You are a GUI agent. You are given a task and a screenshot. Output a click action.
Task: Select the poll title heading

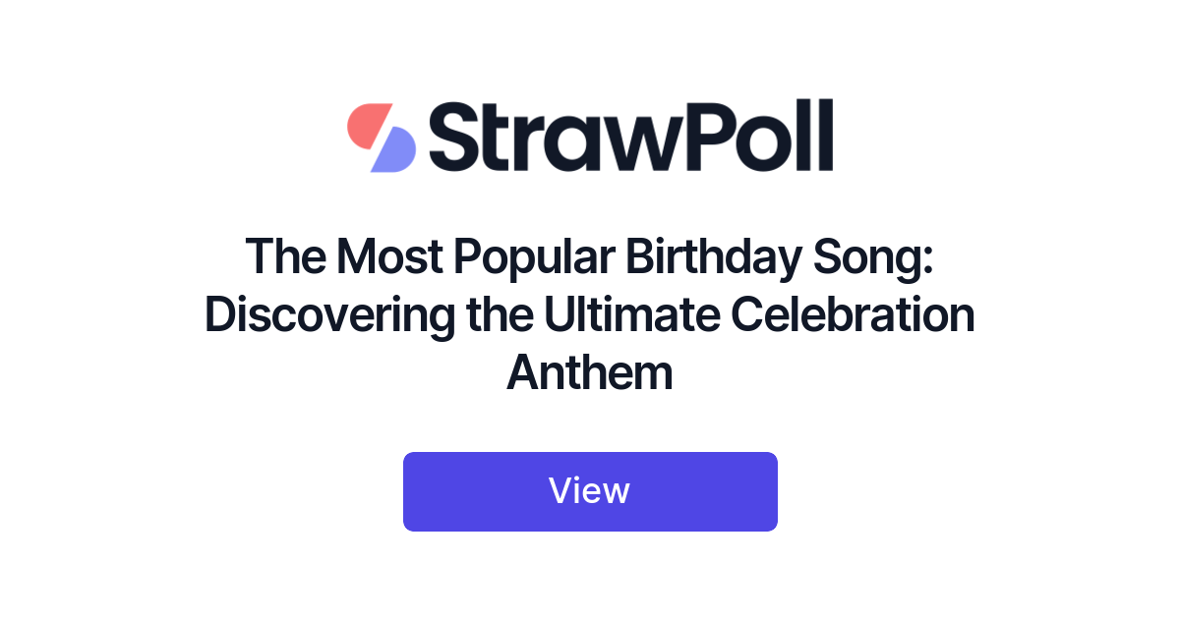tap(590, 314)
